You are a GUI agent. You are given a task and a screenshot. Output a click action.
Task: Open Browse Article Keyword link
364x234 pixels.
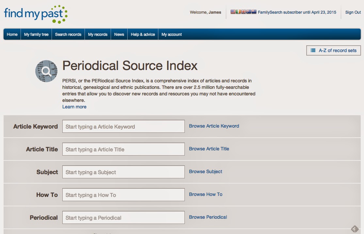[x=214, y=126]
